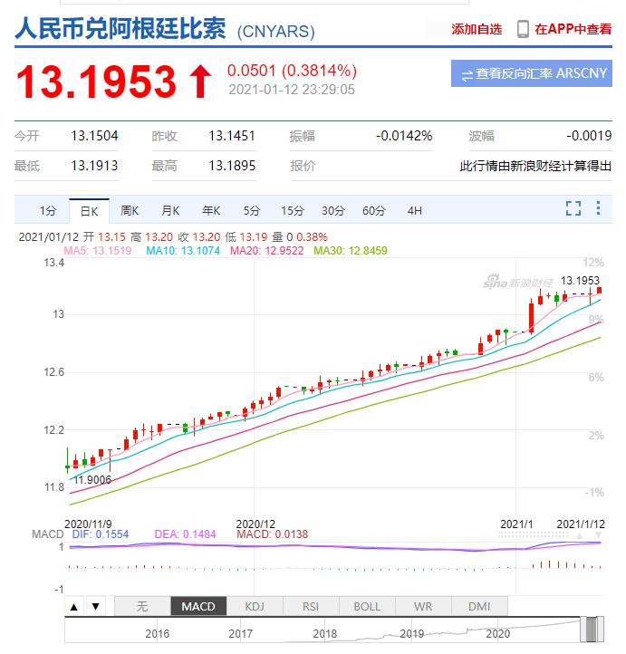Click the 昨收 value 13.1451
Image resolution: width=626 pixels, height=654 pixels.
pos(232,136)
